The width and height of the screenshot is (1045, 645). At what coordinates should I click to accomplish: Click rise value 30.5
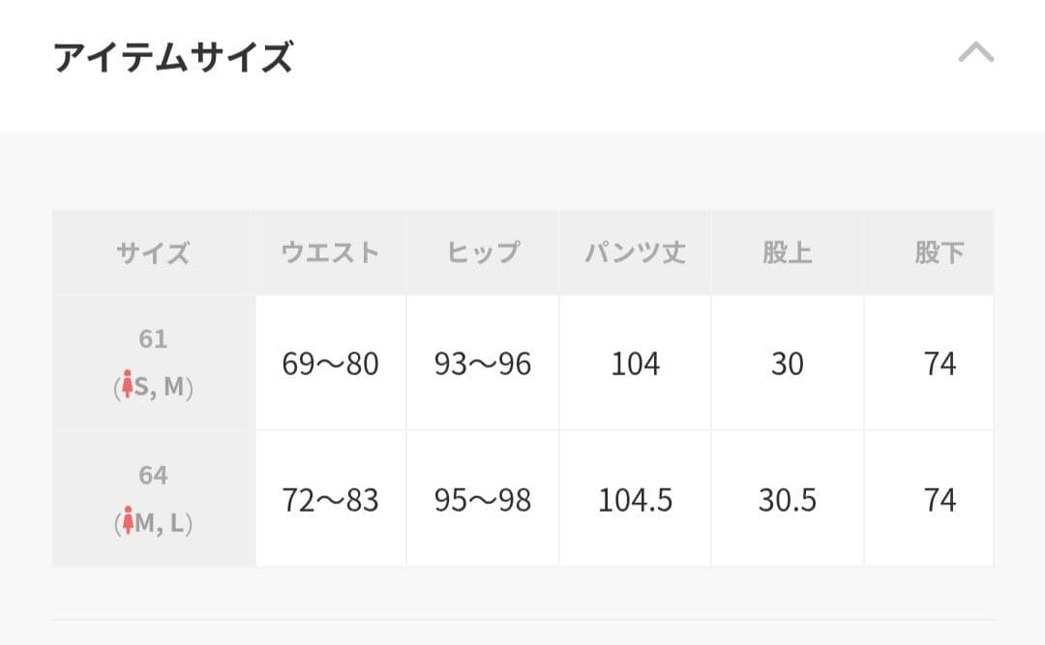[787, 500]
